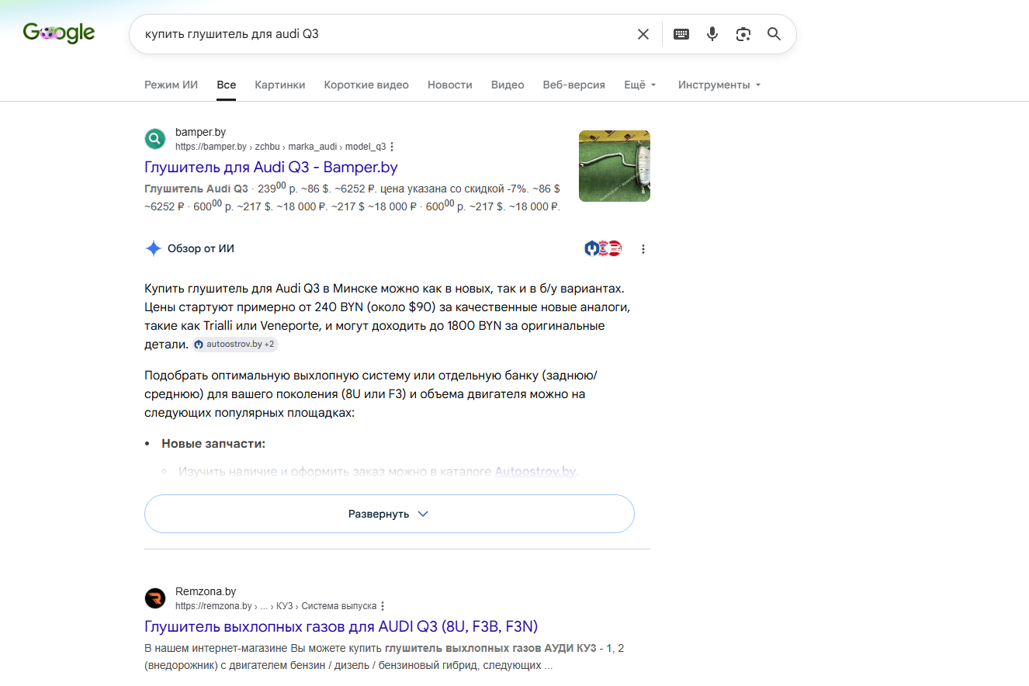Click the bamper.by site favicon
1029x686 pixels.
point(155,139)
